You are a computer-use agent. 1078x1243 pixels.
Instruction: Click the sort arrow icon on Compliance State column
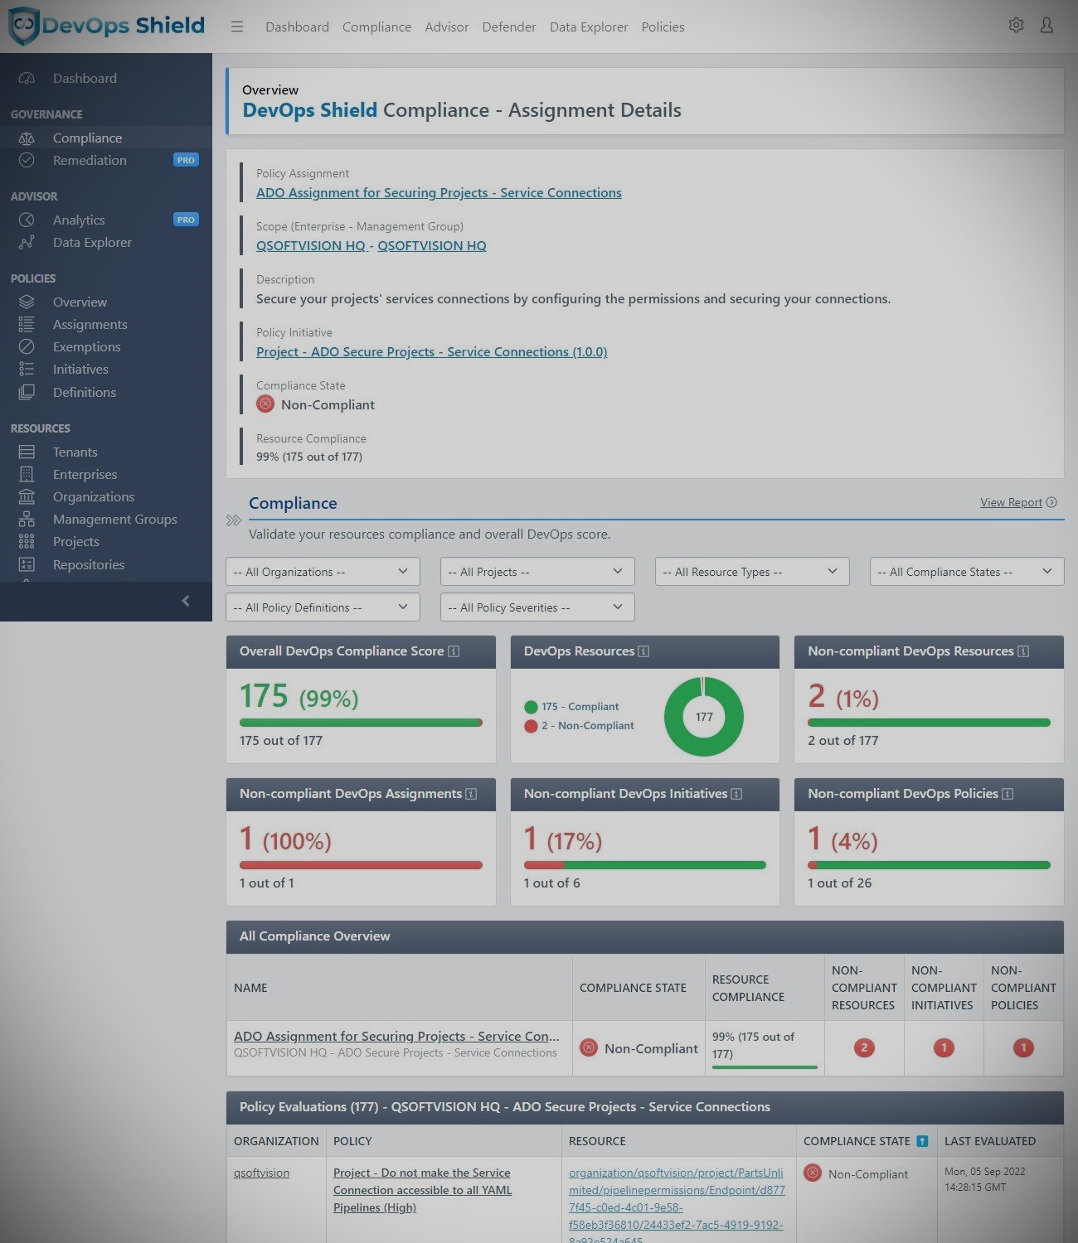click(922, 1141)
